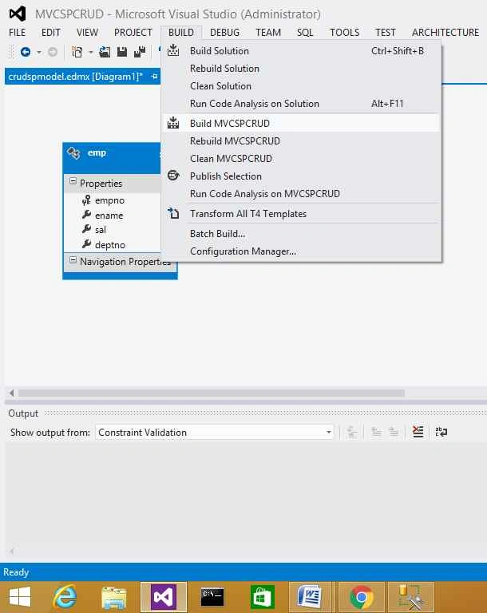
Task: Choose Transform All T4 Templates
Action: coord(302,213)
